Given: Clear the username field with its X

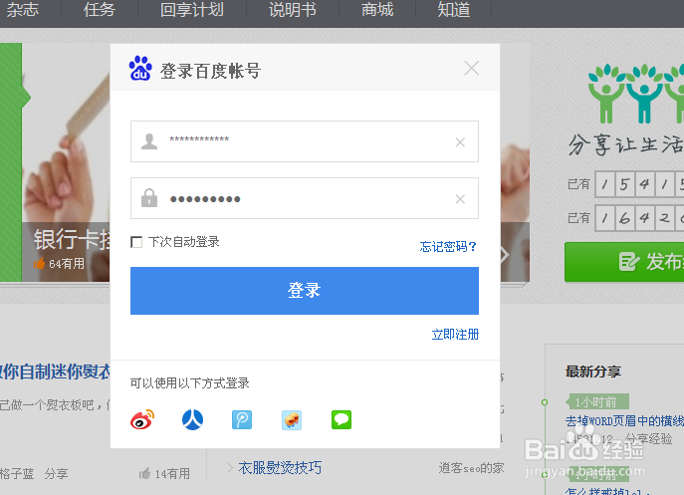Looking at the screenshot, I should pos(460,142).
